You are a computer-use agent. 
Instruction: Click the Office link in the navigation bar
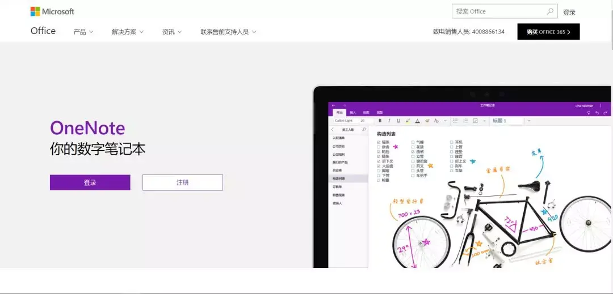pos(43,31)
